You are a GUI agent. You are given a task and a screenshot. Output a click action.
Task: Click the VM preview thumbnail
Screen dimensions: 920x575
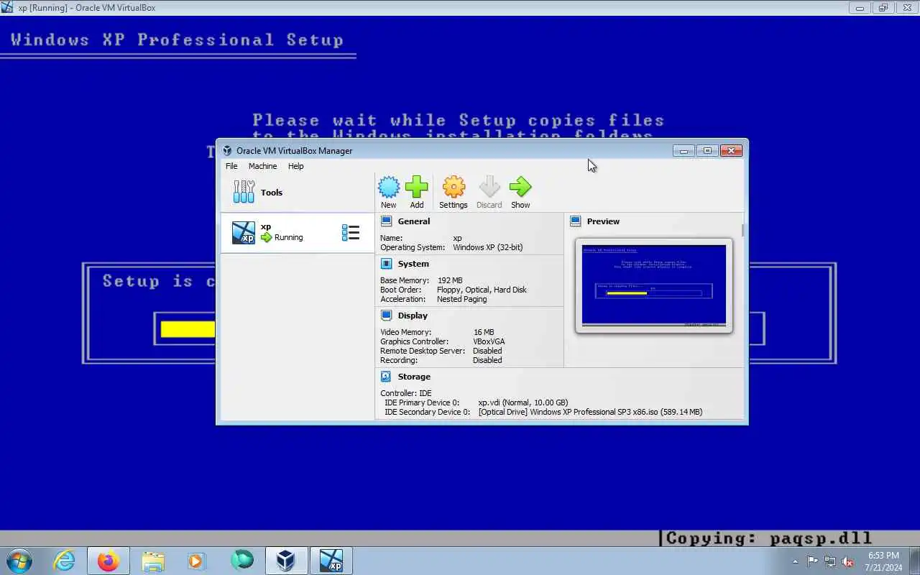point(654,285)
